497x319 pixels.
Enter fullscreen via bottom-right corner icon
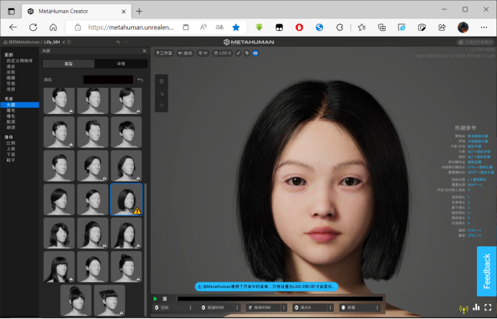pos(488,307)
